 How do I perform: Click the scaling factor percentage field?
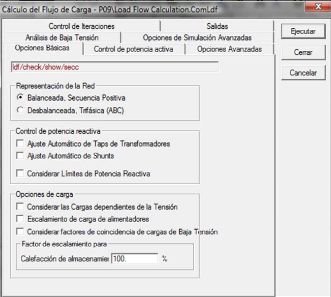(134, 259)
